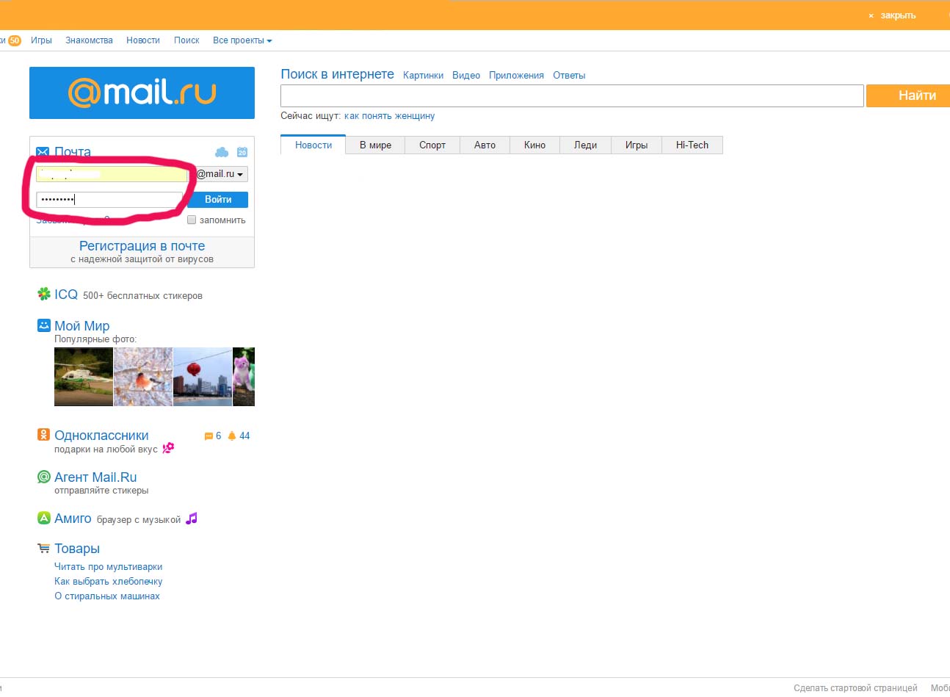Select the Новости news tab
The width and height of the screenshot is (950, 697).
point(313,145)
